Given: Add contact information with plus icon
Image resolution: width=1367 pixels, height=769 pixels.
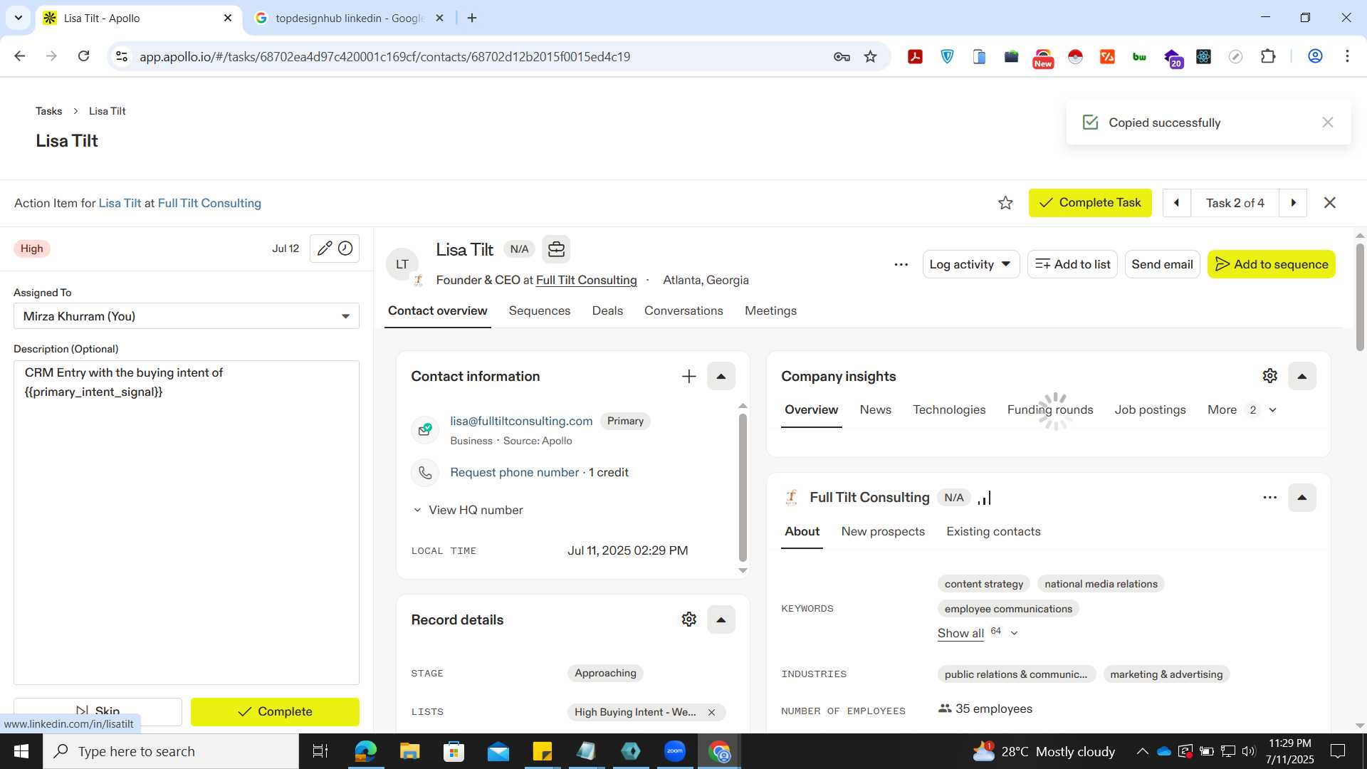Looking at the screenshot, I should (688, 377).
